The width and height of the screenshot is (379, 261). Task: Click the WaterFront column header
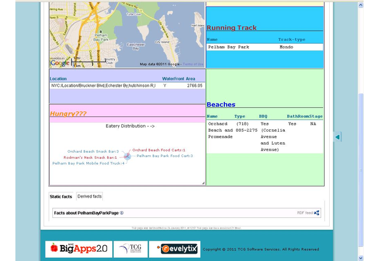click(173, 79)
